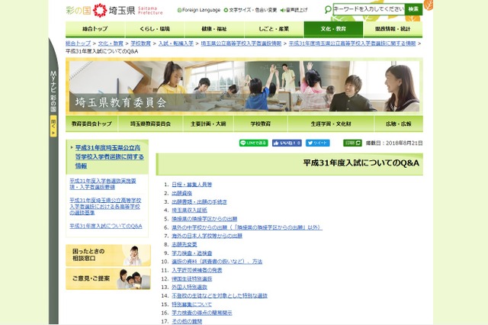488x325 pixels.
Task: Expand the Myナビ 彩の国 side tab 開く
Action: click(x=53, y=126)
